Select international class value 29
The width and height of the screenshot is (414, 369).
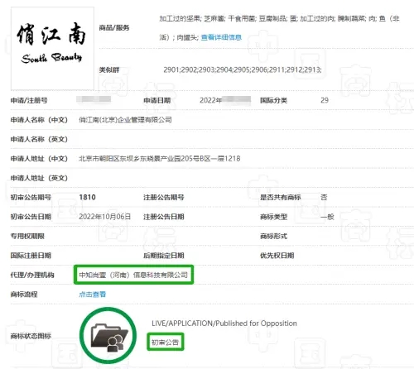click(x=325, y=100)
